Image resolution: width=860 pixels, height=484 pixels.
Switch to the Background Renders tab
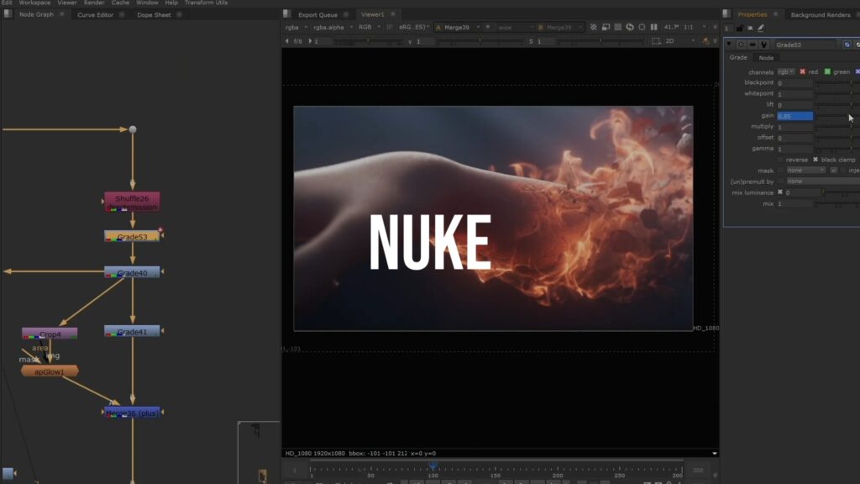[820, 15]
